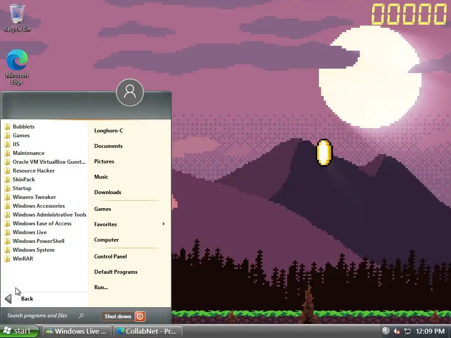This screenshot has height=338, width=451.
Task: Open the Favorites menu entry
Action: pos(129,224)
